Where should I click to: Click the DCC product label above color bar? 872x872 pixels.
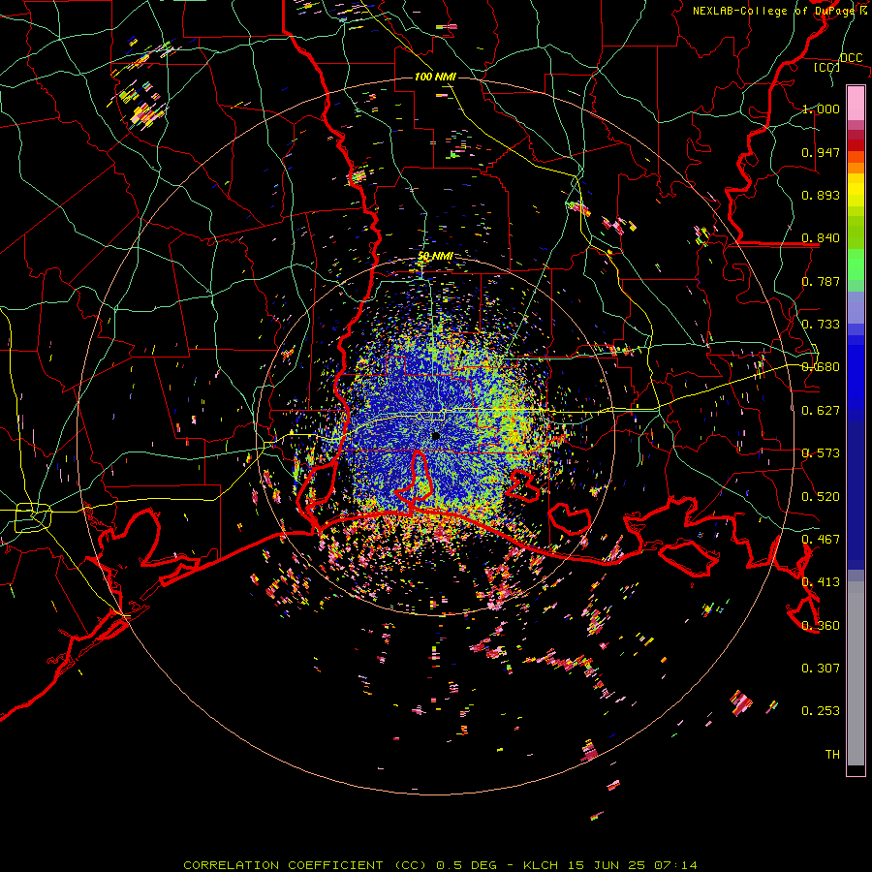click(x=851, y=58)
